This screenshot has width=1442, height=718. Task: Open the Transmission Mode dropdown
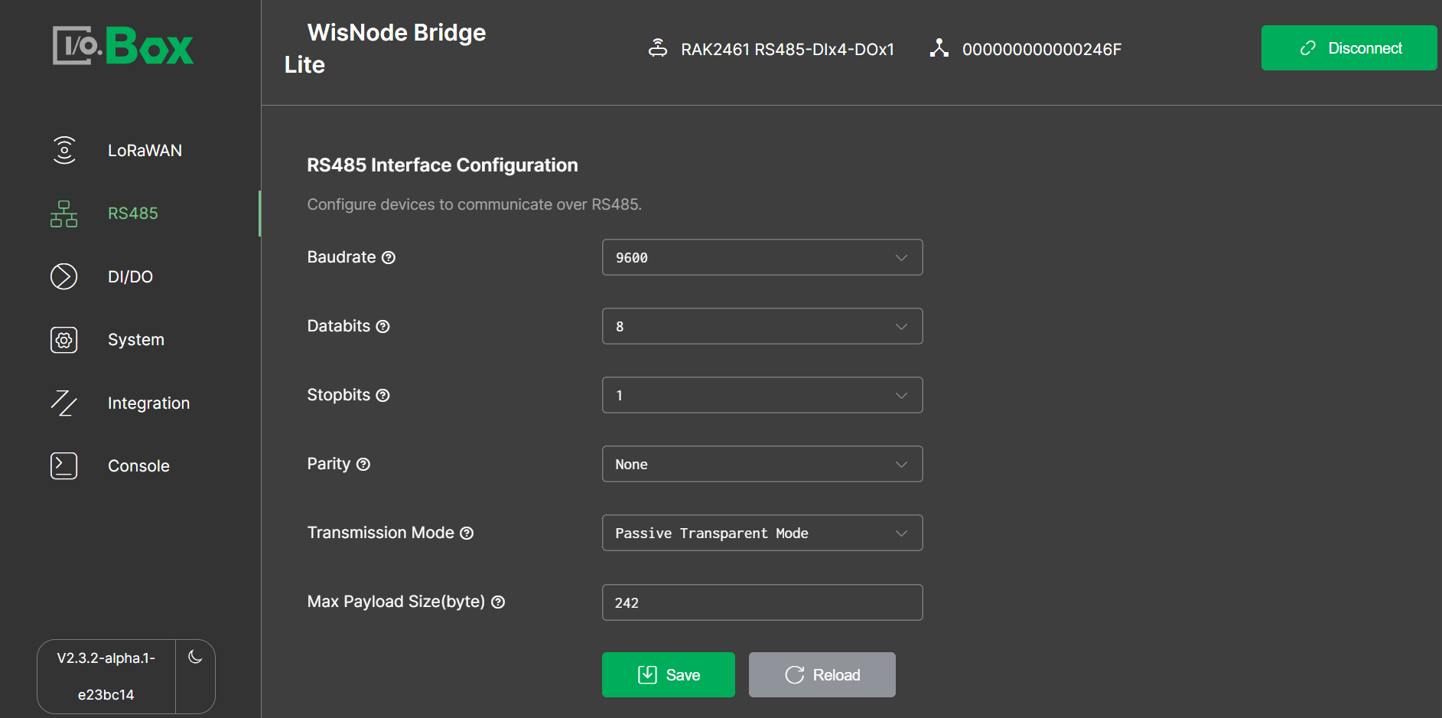point(762,534)
